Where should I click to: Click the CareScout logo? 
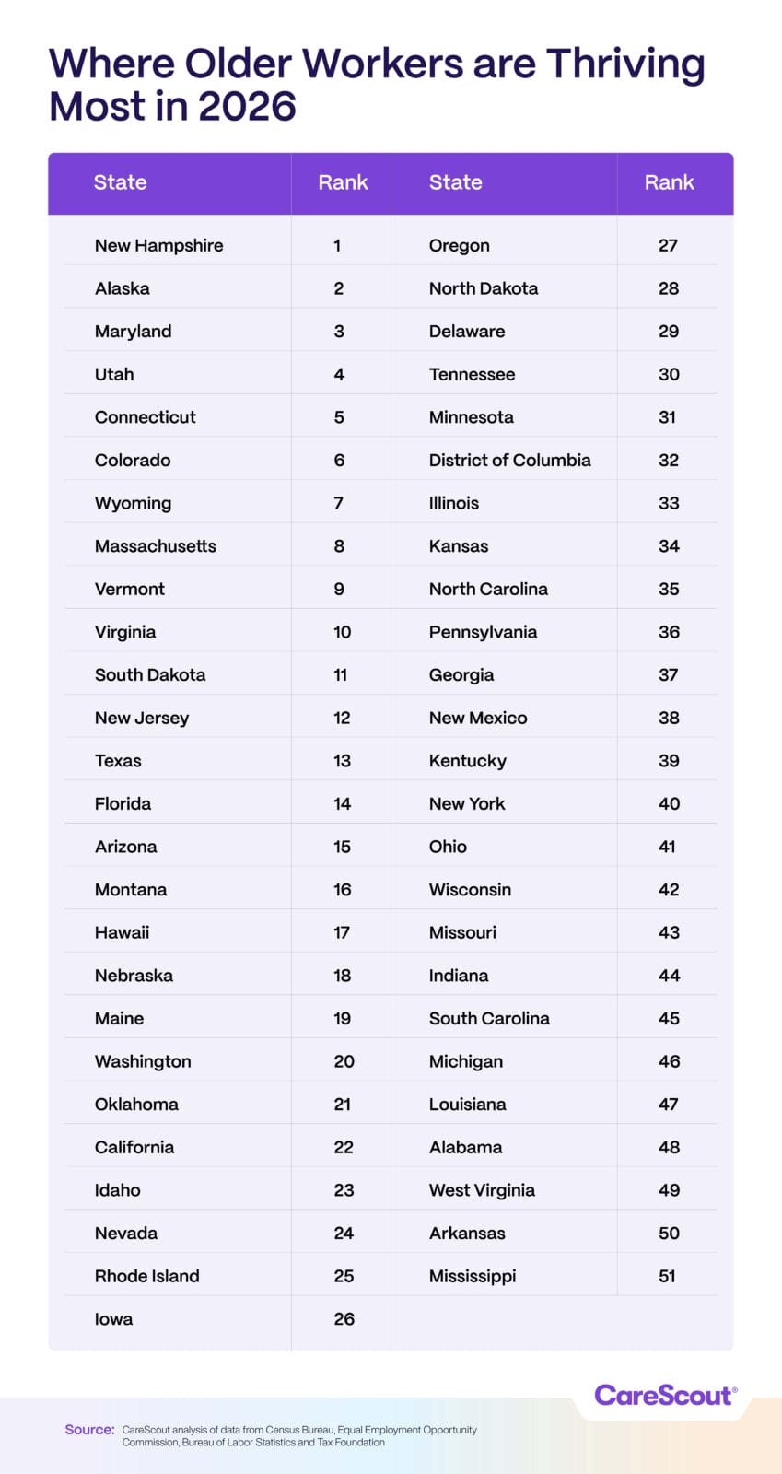point(665,1396)
